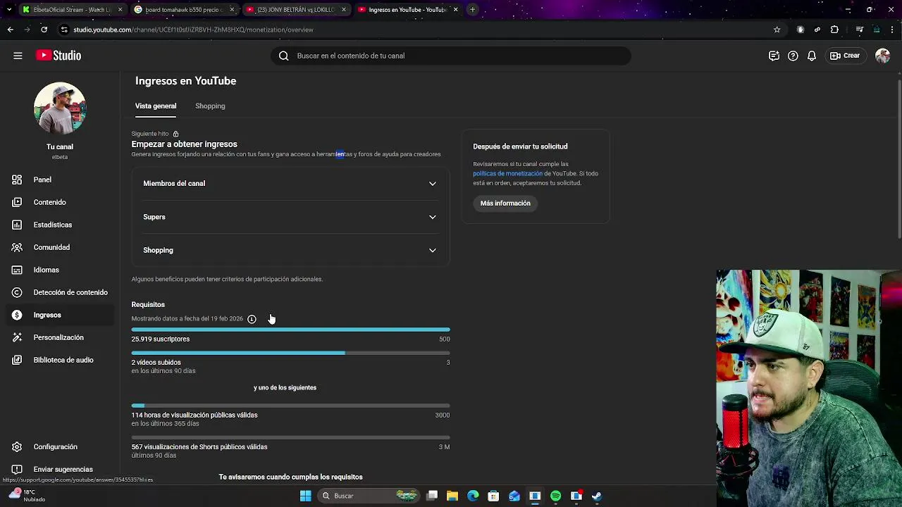Reload the page with browser refresh button
Screen dimensions: 902x507
44,30
